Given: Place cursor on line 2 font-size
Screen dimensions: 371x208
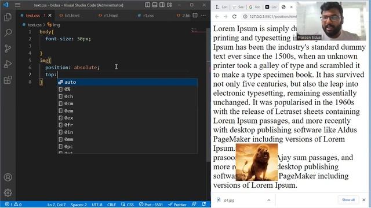Looking at the screenshot, I should (x=68, y=39).
